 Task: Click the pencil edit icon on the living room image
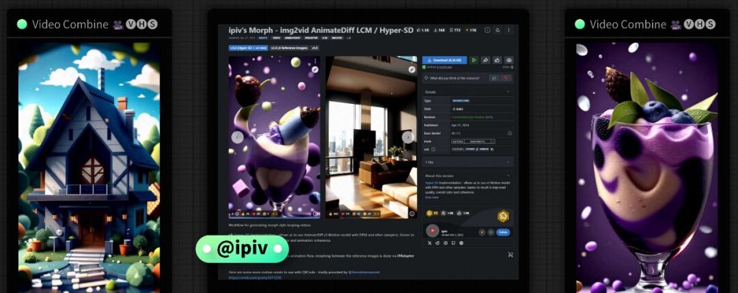pos(412,70)
